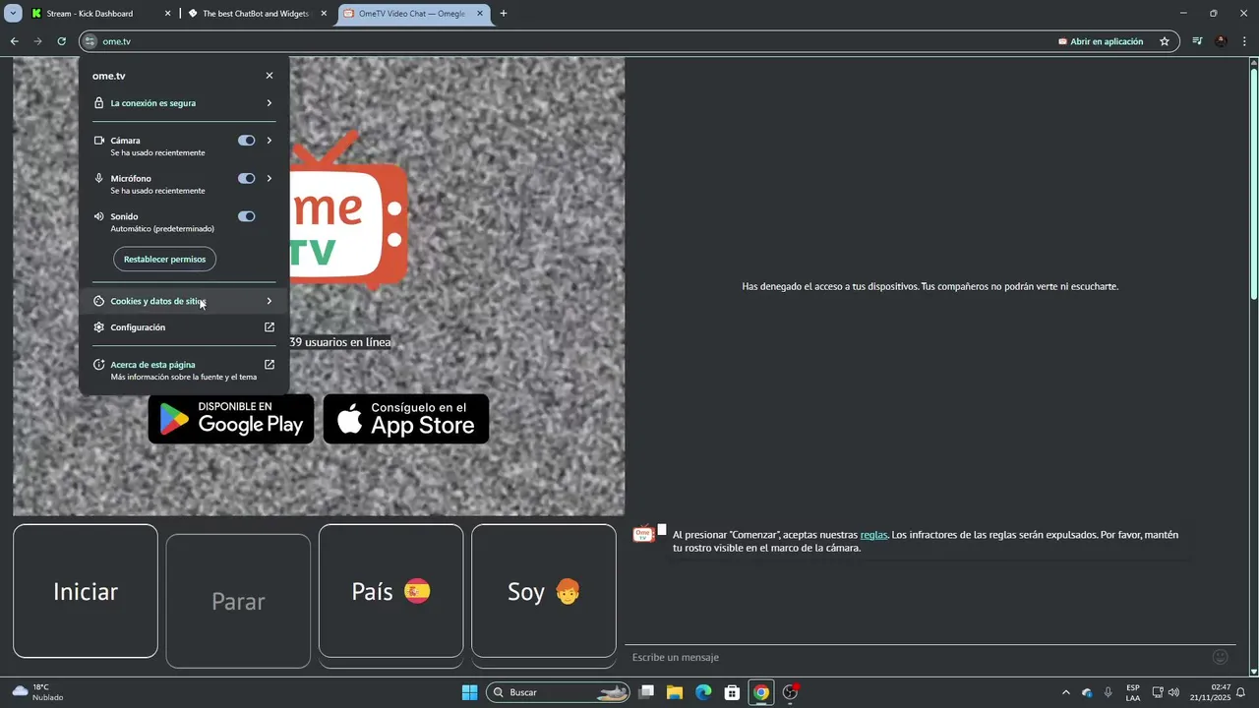Image resolution: width=1259 pixels, height=708 pixels.
Task: Open the weather widget showing 18°C
Action: (39, 692)
